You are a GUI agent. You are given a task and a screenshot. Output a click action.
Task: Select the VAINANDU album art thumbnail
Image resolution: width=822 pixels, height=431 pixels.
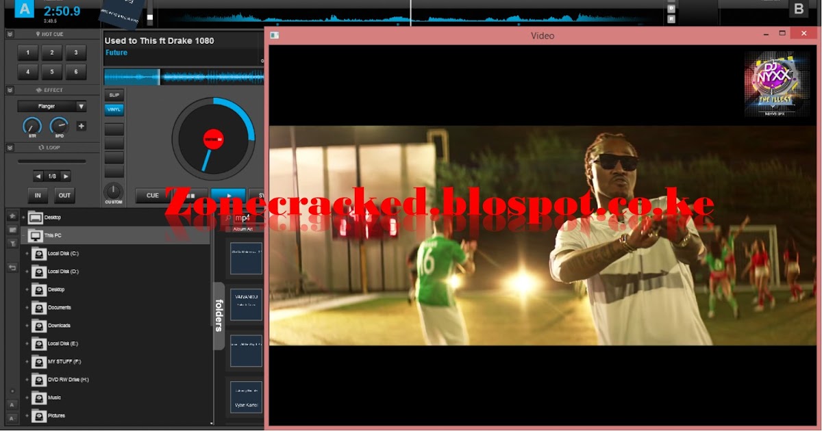[x=246, y=304]
